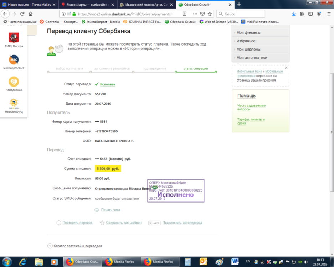Image resolution: width=334 pixels, height=267 pixels.
Task: Open the Firefox hamburger menu icon
Action: point(329,14)
